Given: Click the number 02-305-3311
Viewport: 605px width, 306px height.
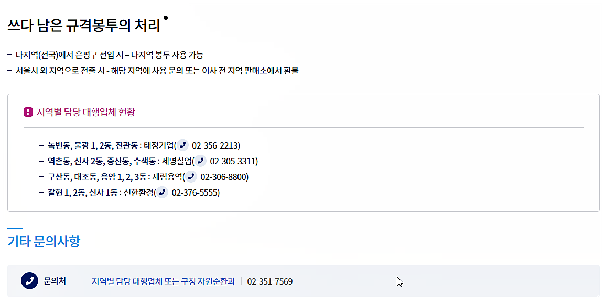Looking at the screenshot, I should [234, 162].
